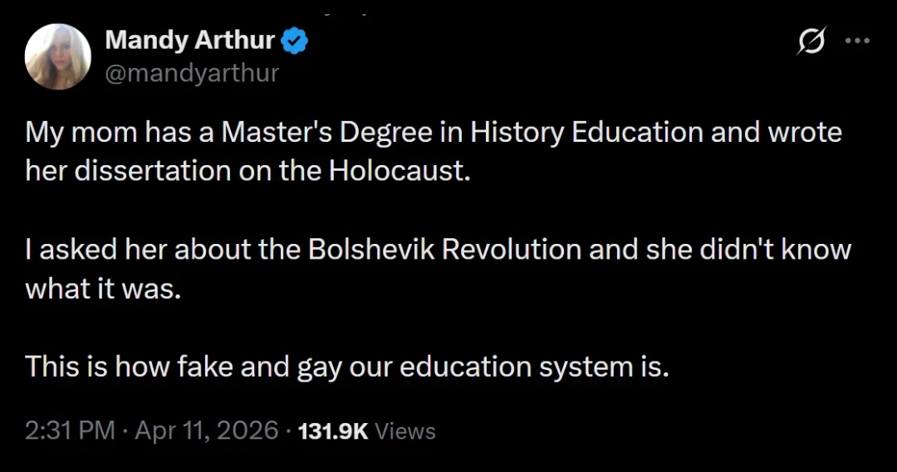Open the @mandyarthur handle link
The image size is (897, 472).
tap(192, 73)
